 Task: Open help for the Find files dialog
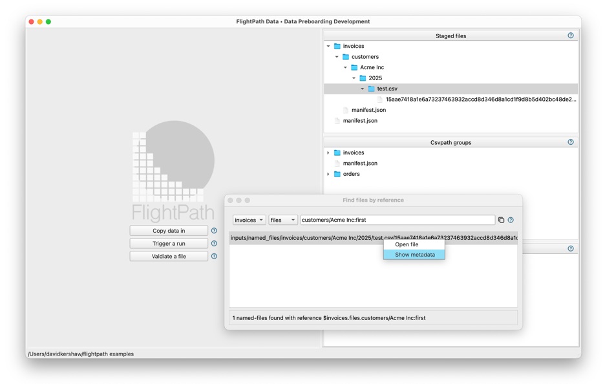click(x=511, y=220)
